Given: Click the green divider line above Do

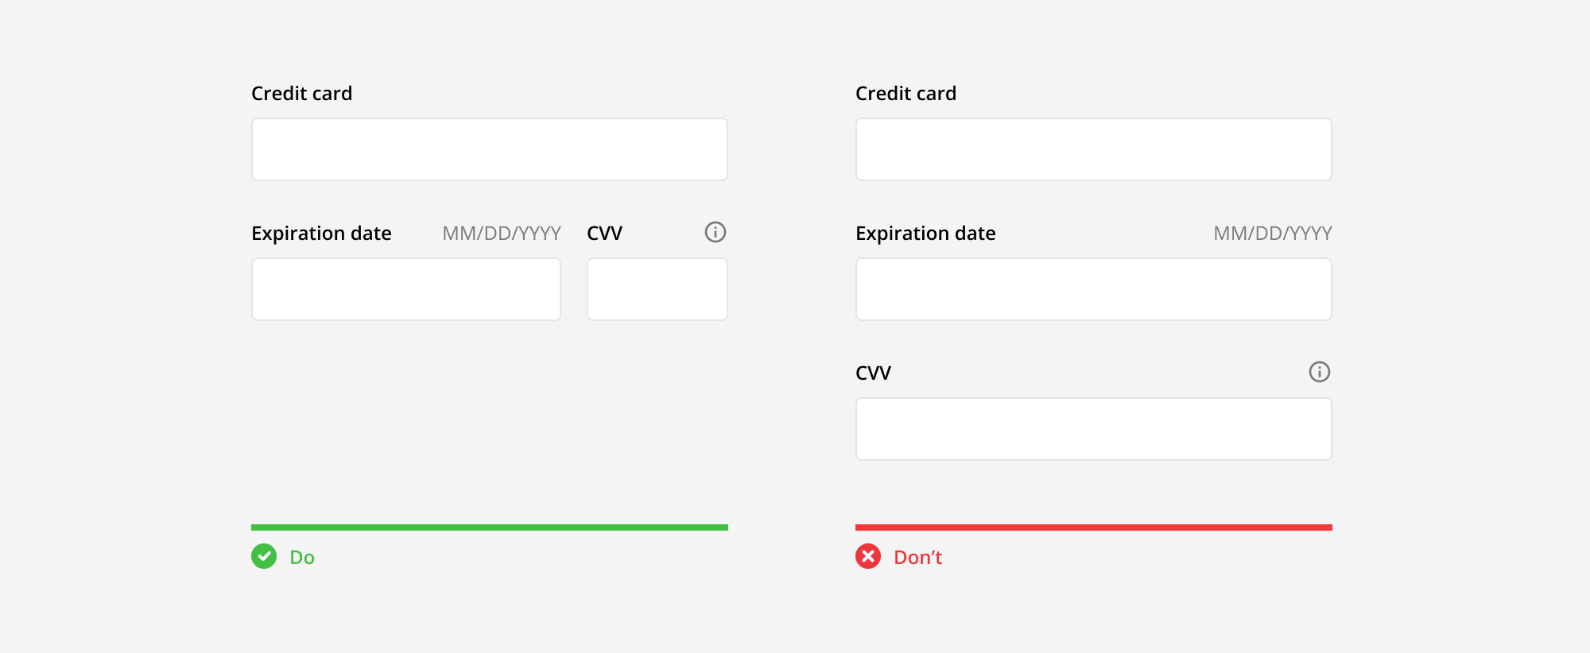Looking at the screenshot, I should 489,526.
